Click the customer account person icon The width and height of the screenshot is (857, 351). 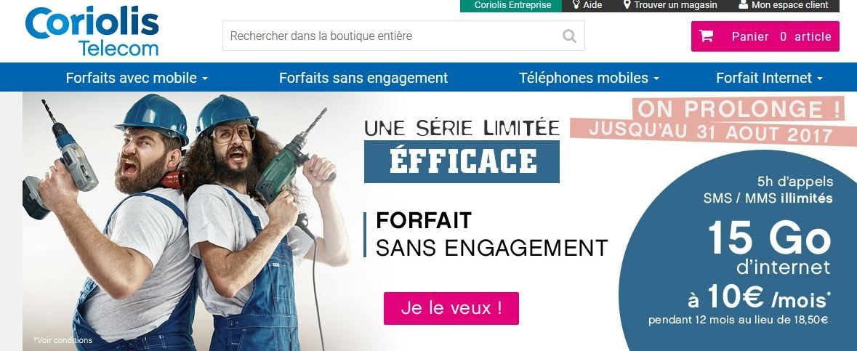click(744, 5)
